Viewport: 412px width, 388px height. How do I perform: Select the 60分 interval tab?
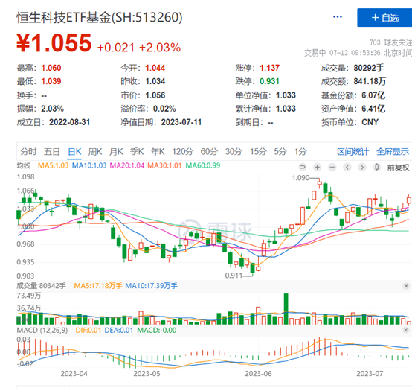[209, 151]
